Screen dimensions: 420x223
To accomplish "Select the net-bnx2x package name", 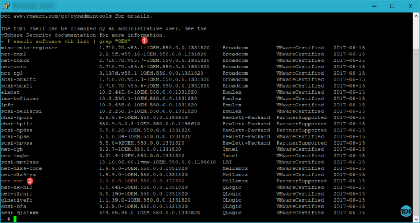I will [x=15, y=60].
